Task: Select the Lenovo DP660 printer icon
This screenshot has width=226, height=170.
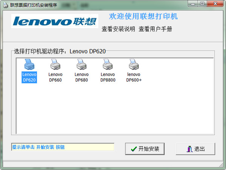Action: click(x=55, y=64)
